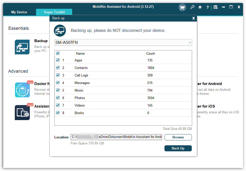The width and height of the screenshot is (246, 171).
Task: Uncheck the Videos checkbox
Action: coord(58,105)
